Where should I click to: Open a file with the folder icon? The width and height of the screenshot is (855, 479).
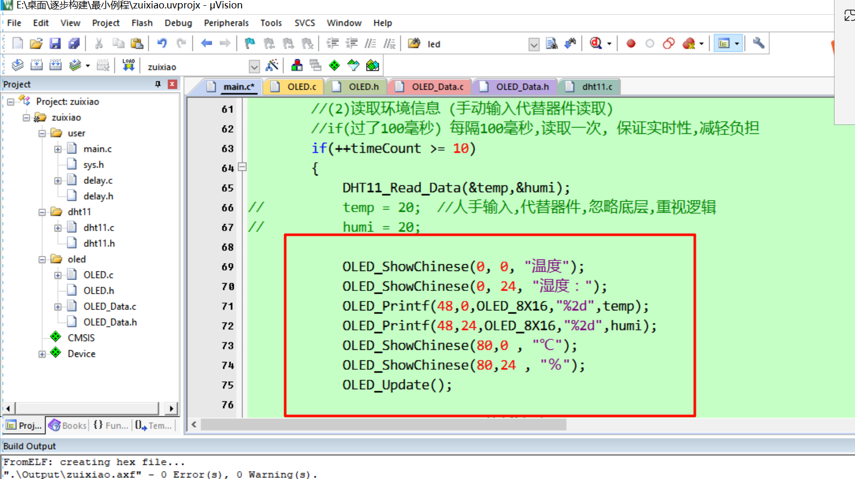[36, 44]
